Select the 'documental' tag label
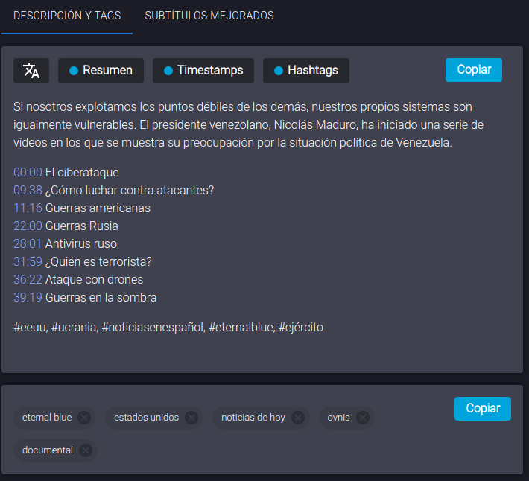The image size is (529, 481). pos(48,450)
